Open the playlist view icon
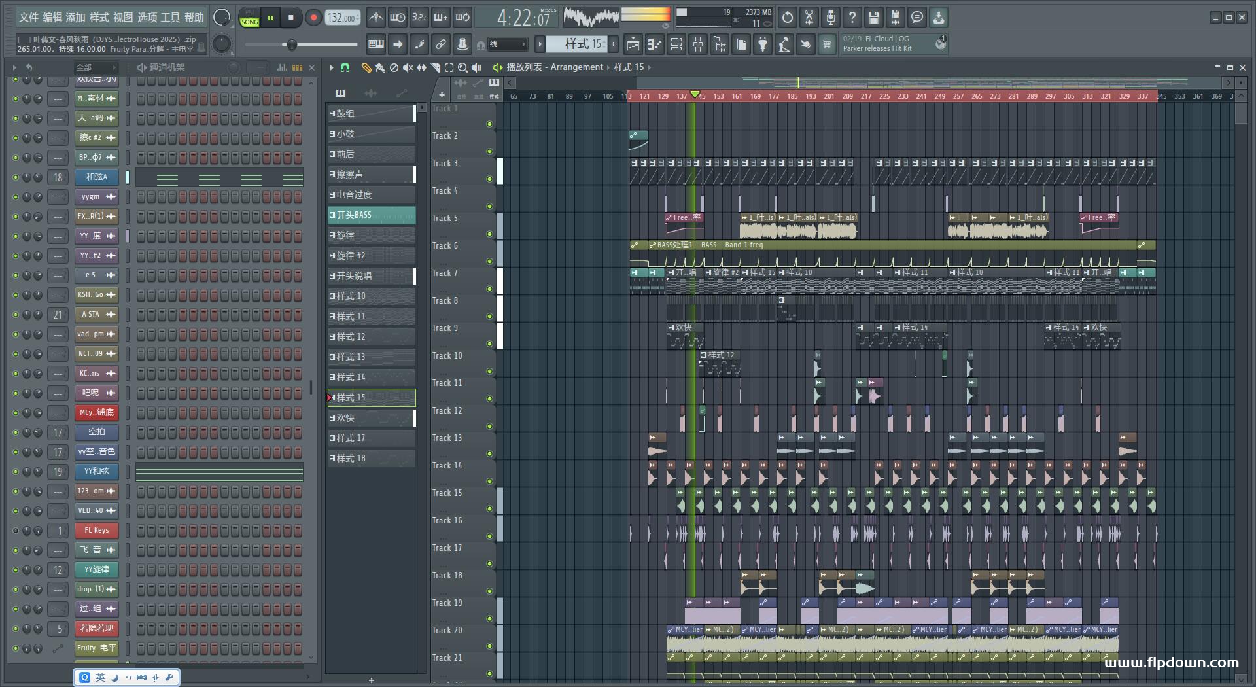 click(x=633, y=44)
